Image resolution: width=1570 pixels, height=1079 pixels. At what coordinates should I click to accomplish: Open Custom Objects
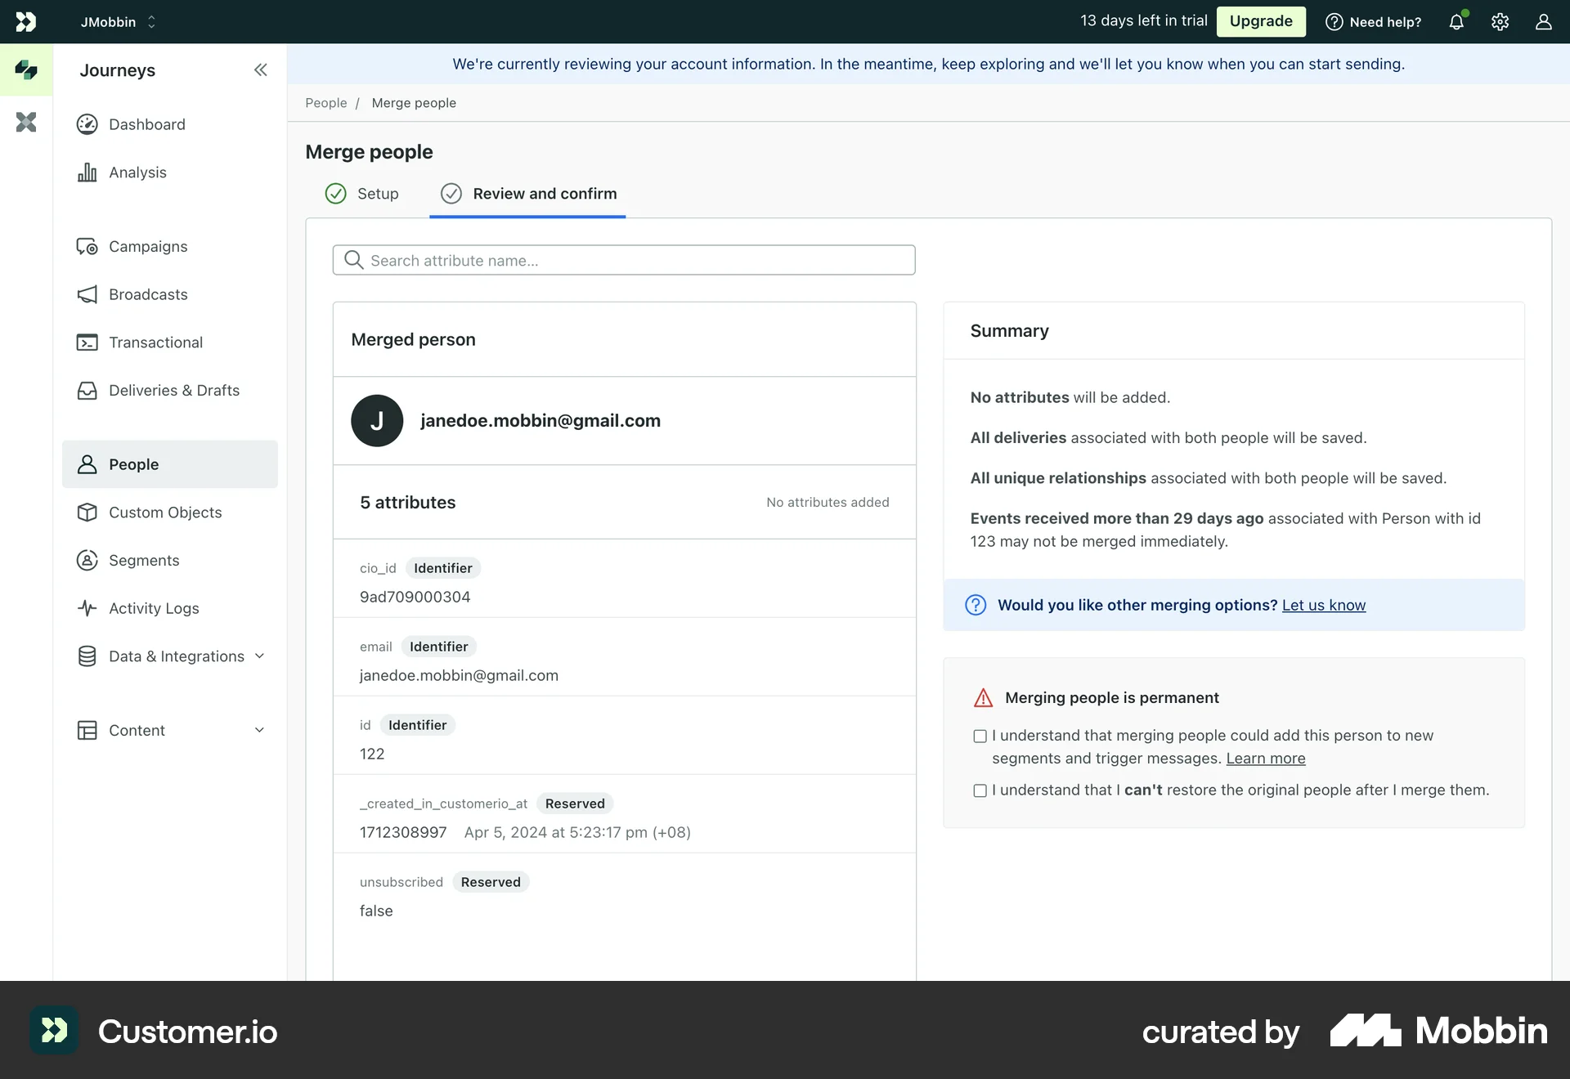pos(165,513)
